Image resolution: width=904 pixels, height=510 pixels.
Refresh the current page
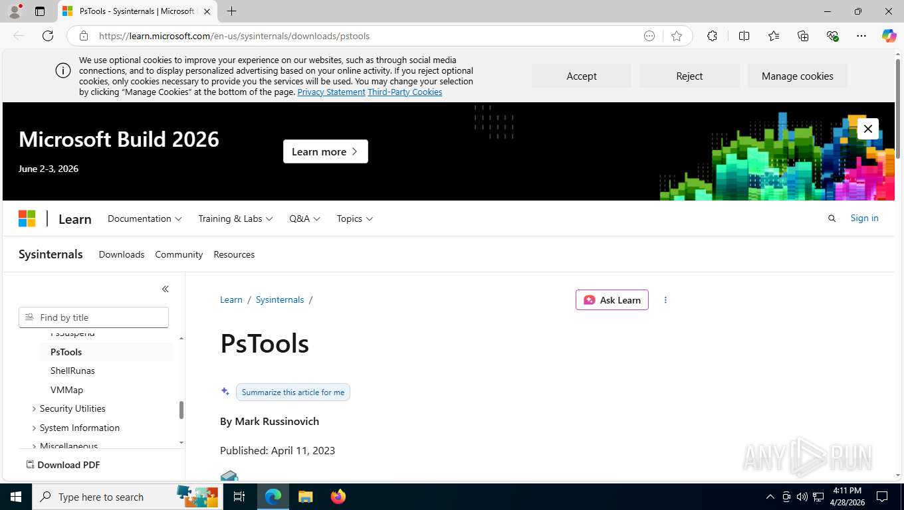(48, 36)
